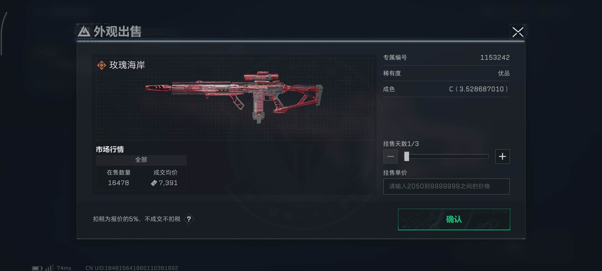Click the 玫瑰海岸 skin name label
The image size is (602, 271).
(x=127, y=65)
